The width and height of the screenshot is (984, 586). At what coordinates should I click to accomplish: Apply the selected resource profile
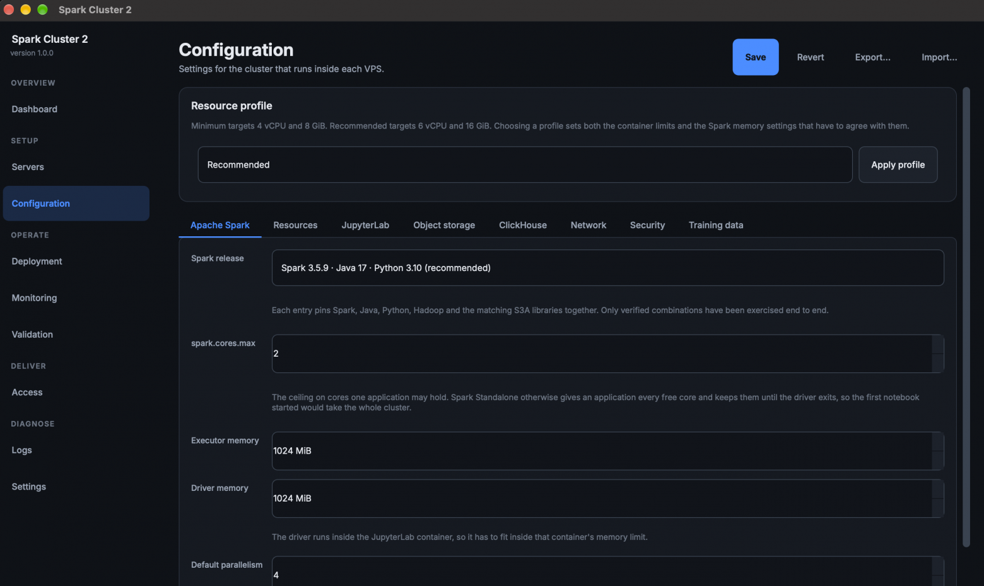point(898,165)
